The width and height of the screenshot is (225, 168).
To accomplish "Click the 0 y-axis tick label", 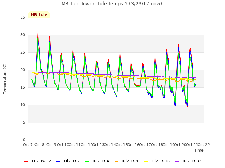I will (x=24, y=140).
